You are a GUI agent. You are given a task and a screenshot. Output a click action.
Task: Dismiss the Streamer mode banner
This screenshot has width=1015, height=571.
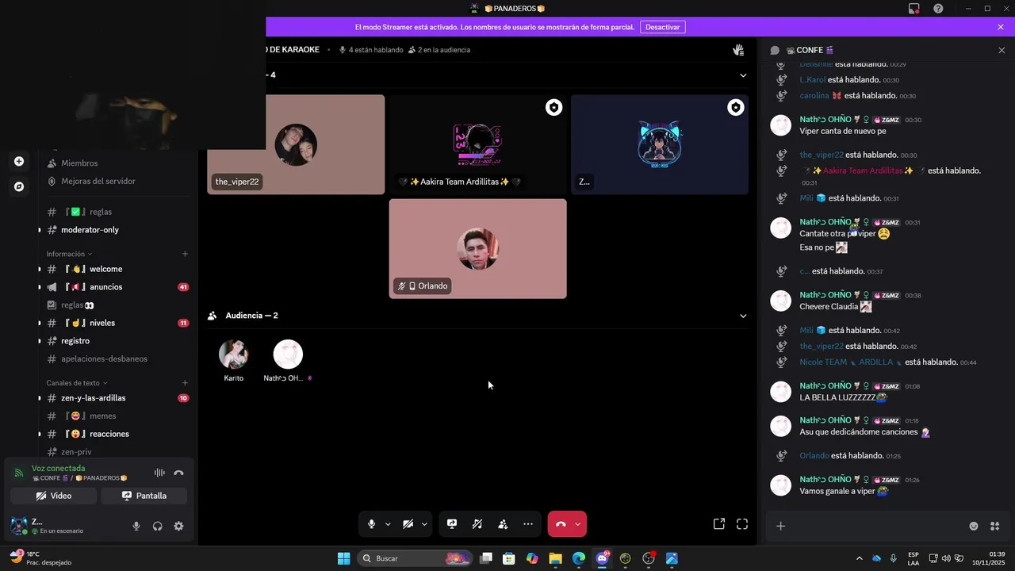click(x=1001, y=27)
